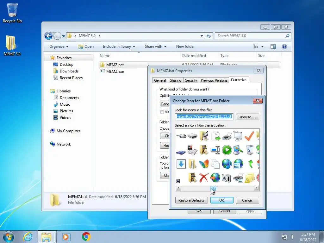Switch to the General tab in Properties
The height and width of the screenshot is (243, 324).
(x=160, y=80)
